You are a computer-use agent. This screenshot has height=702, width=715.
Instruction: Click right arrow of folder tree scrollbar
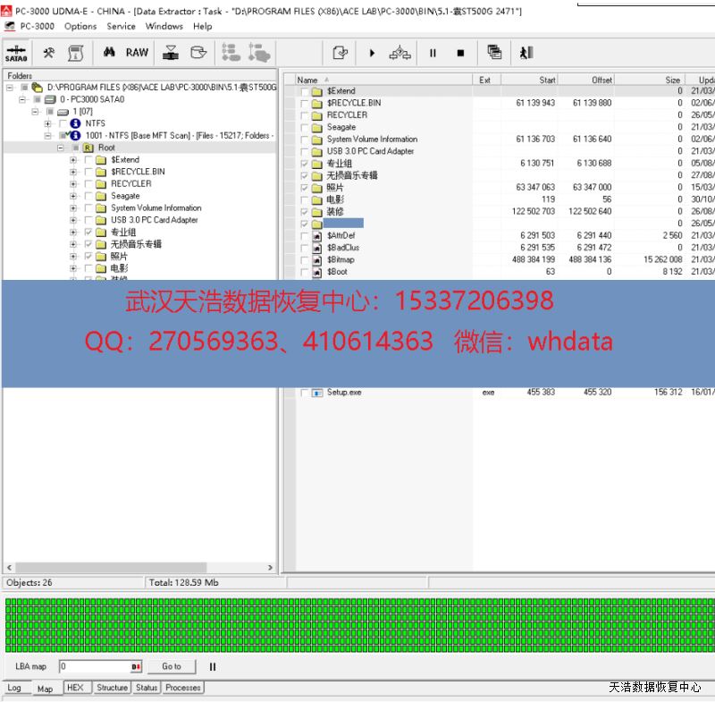click(x=271, y=568)
